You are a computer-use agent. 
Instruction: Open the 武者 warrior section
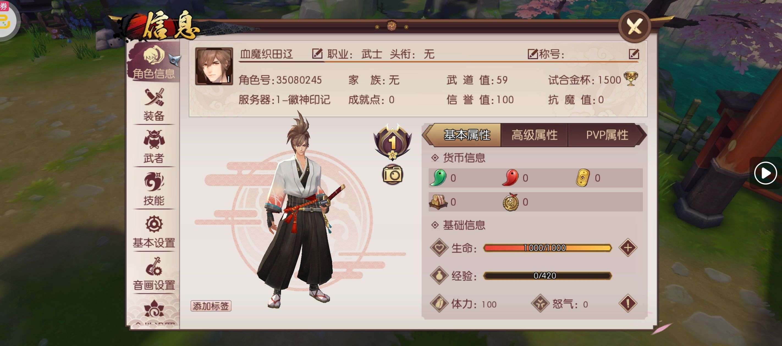point(154,147)
